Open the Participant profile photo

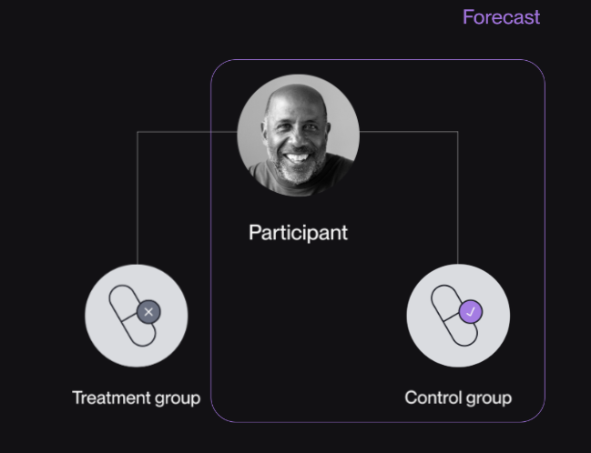[298, 136]
